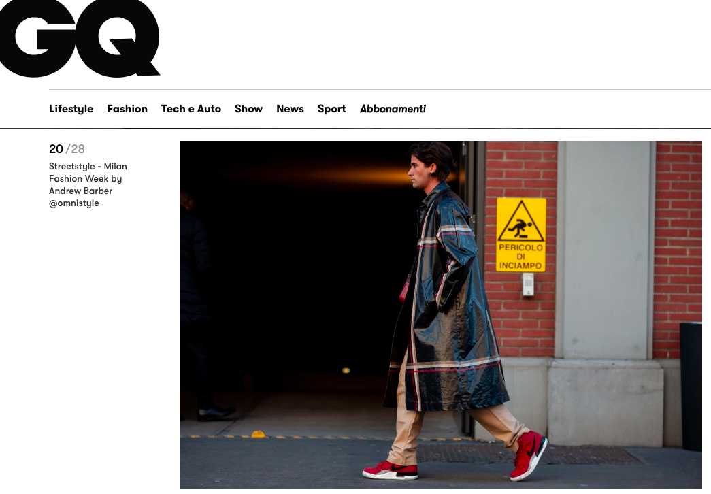Click the black bin at photo edge

point(691,386)
